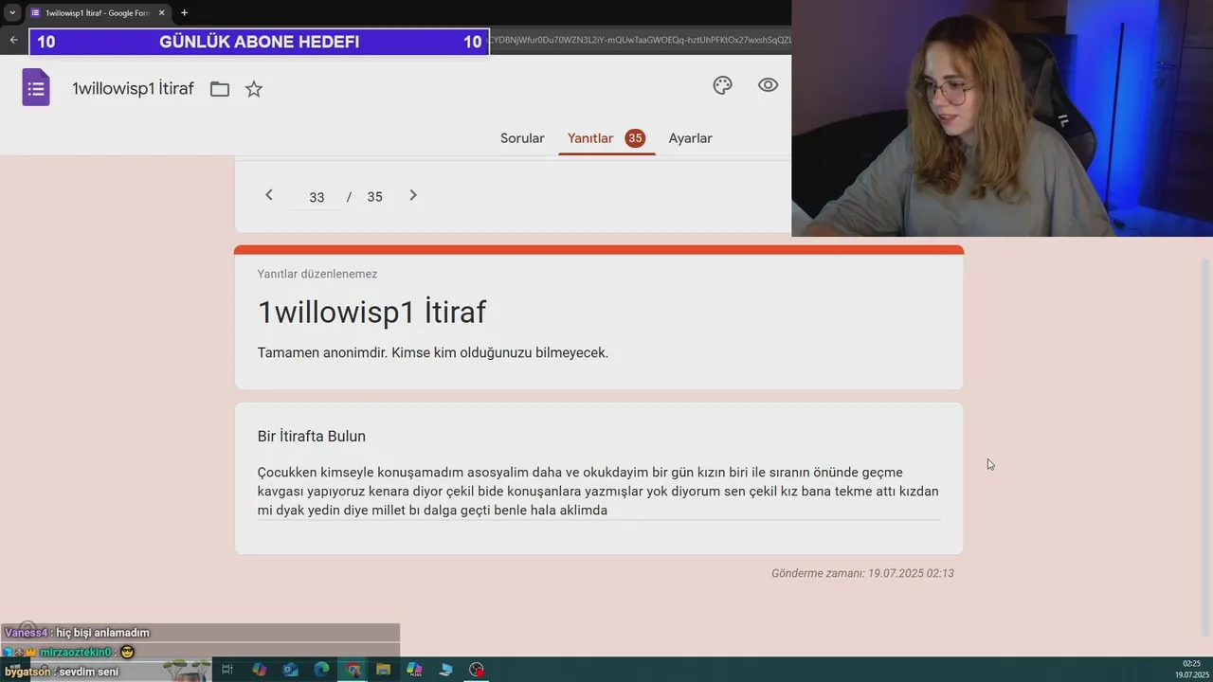Launch Microsoft Copilot from the taskbar

pos(259,670)
